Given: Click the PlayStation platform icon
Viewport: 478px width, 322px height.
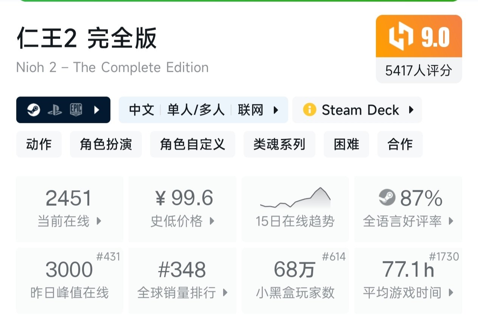Looking at the screenshot, I should (55, 110).
